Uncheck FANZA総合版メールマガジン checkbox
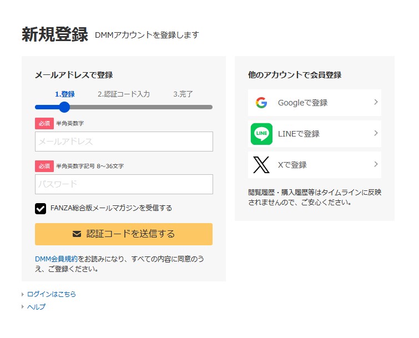The height and width of the screenshot is (338, 419). click(41, 209)
